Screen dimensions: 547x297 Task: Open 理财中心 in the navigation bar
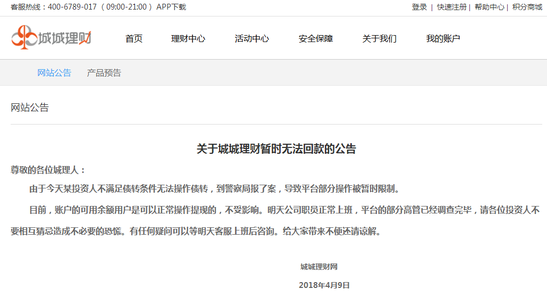pos(188,38)
